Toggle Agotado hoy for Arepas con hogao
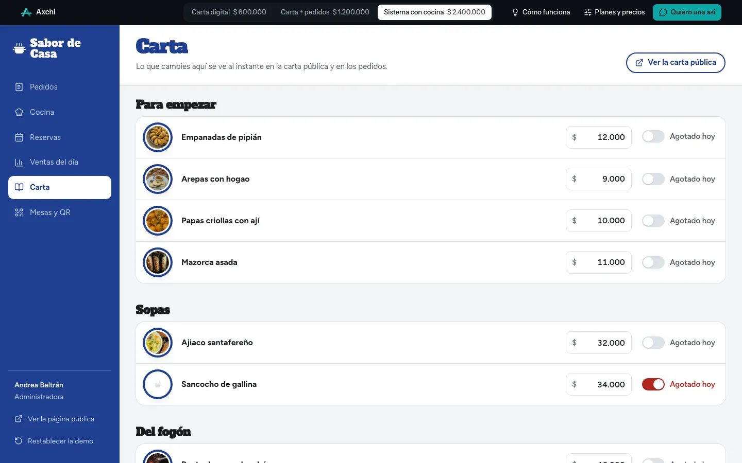This screenshot has height=463, width=742. [x=653, y=179]
